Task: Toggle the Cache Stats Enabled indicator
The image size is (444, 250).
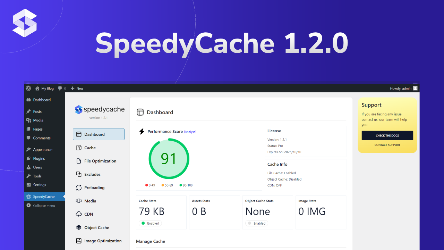Action: (x=150, y=223)
